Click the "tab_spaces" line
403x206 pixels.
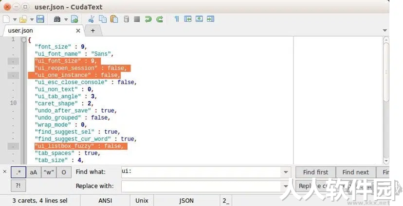(x=67, y=153)
